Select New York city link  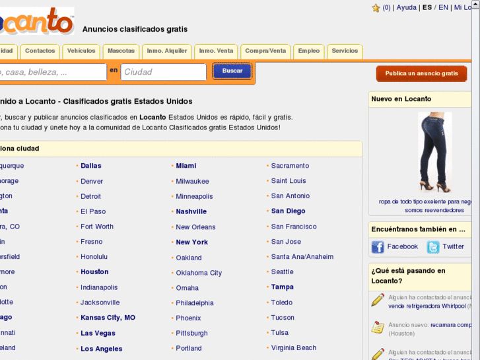(191, 242)
